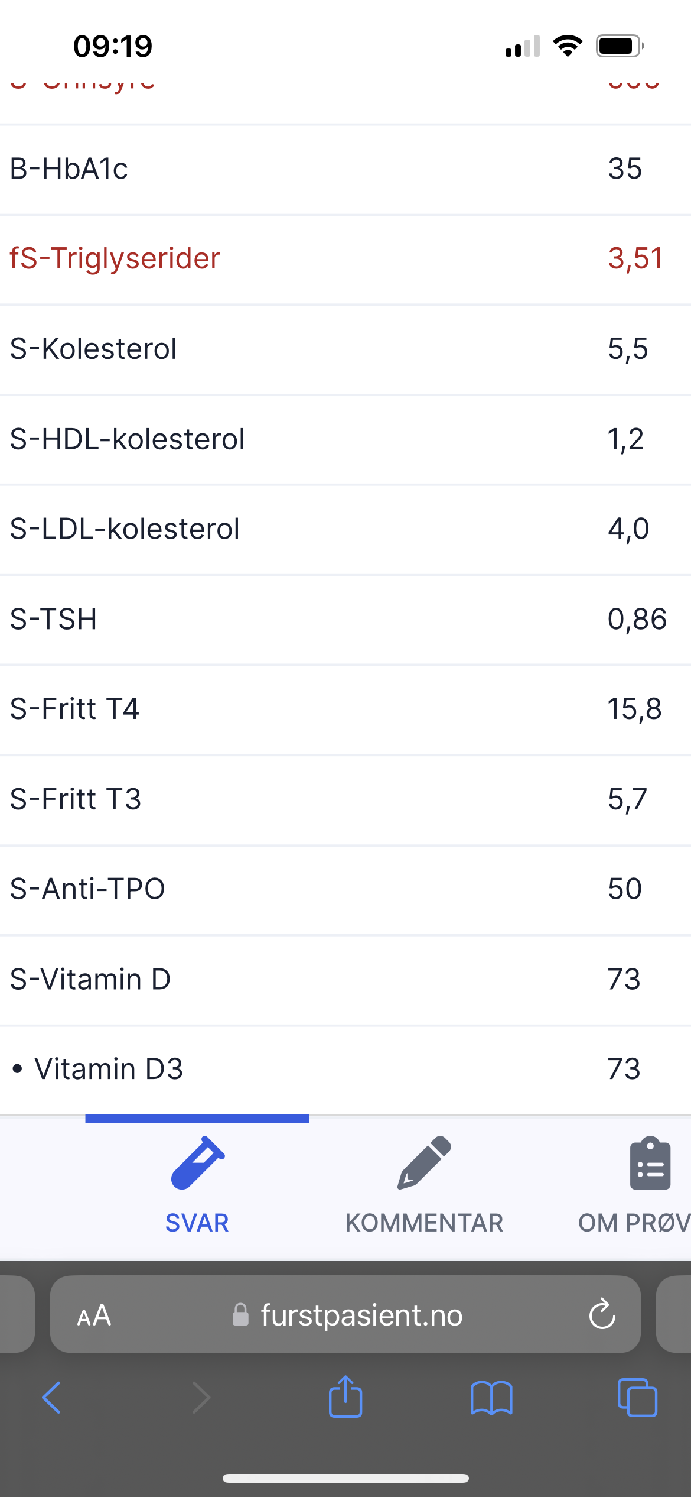The image size is (691, 1497).
Task: Go back to previous page
Action: tap(52, 1398)
